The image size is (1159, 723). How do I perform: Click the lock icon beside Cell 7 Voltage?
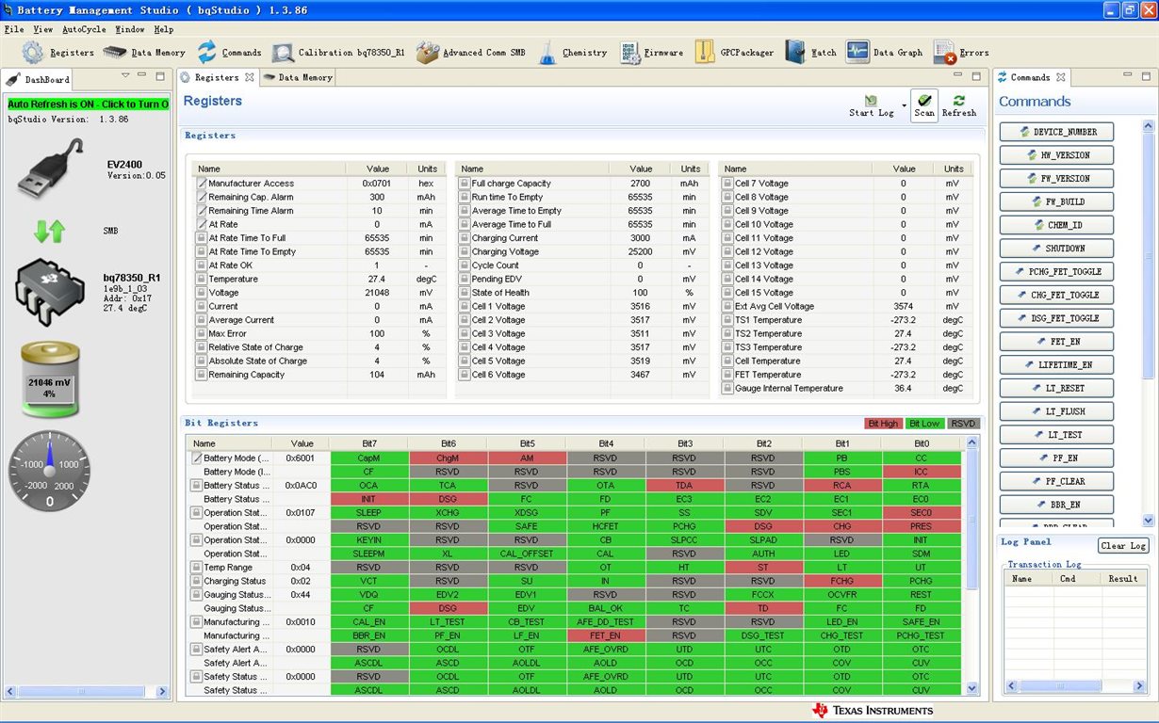point(728,184)
